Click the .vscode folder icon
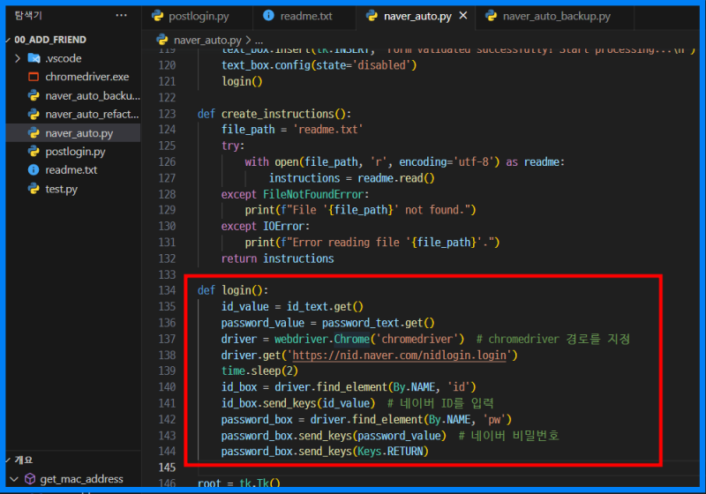The width and height of the screenshot is (706, 494). (x=34, y=58)
